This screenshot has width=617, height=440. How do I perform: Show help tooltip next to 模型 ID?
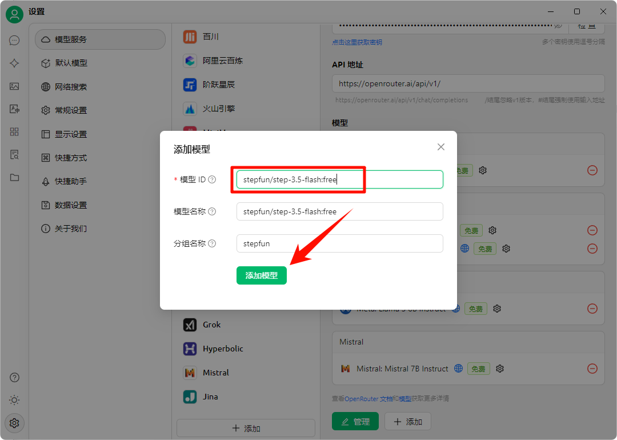[x=212, y=179]
